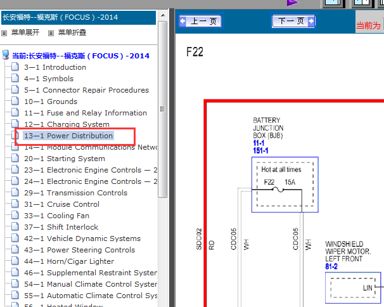The height and width of the screenshot is (307, 384).
Task: Click the sidebar scrollbar up arrow
Action: pos(163,15)
